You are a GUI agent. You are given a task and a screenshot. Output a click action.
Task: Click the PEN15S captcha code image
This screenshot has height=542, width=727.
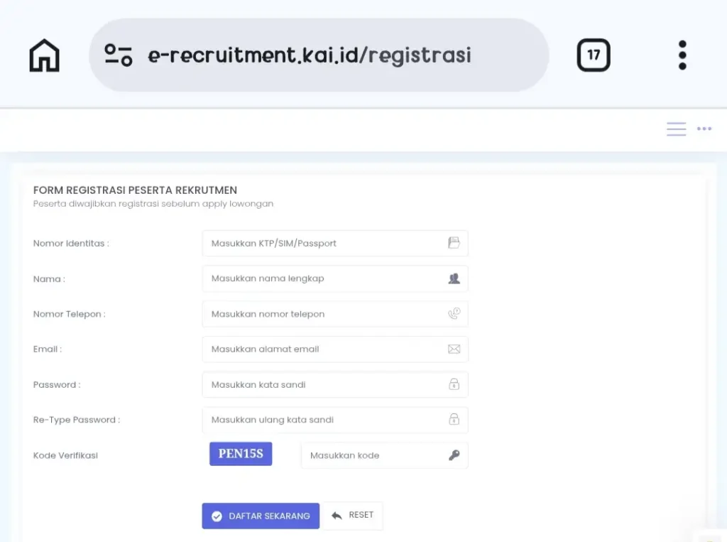[241, 453]
